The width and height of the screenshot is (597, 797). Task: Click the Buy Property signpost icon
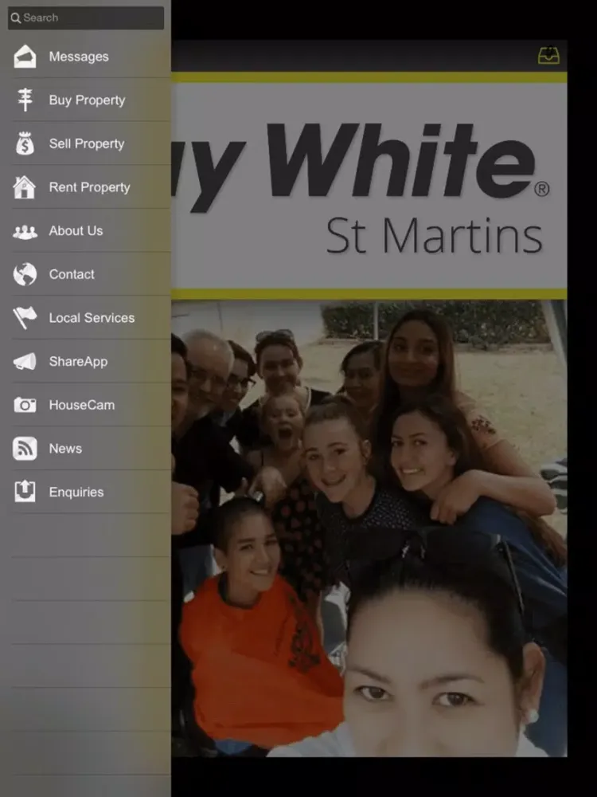click(25, 100)
